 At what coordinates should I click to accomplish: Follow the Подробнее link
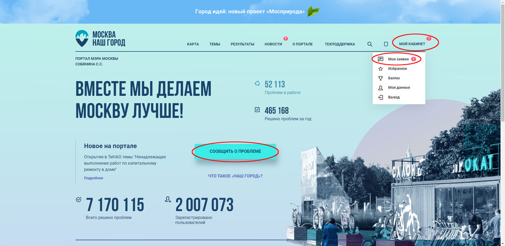(93, 178)
